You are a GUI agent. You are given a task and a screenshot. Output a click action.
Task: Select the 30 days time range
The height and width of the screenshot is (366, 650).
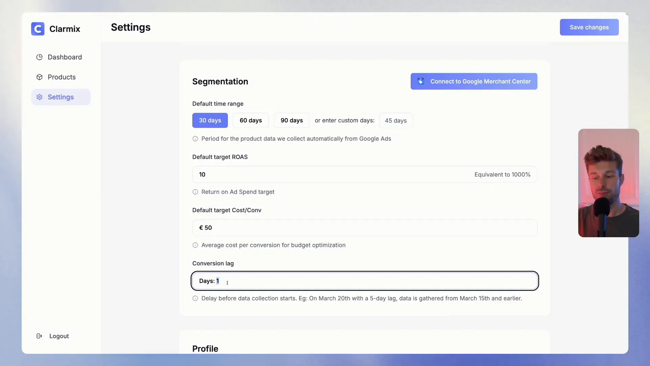tap(210, 120)
